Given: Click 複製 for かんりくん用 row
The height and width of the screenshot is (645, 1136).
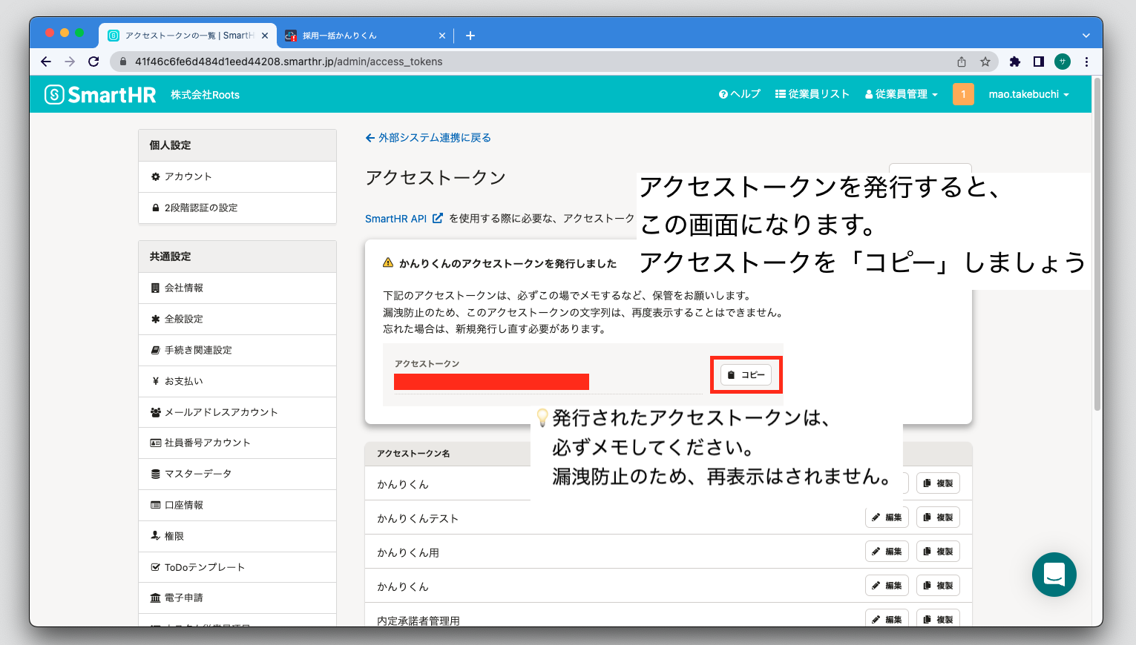Looking at the screenshot, I should pos(939,552).
